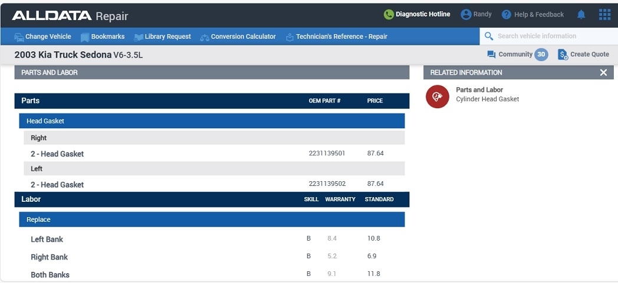Click Both Banks standard time 11.8
618x283 pixels.
click(x=373, y=274)
